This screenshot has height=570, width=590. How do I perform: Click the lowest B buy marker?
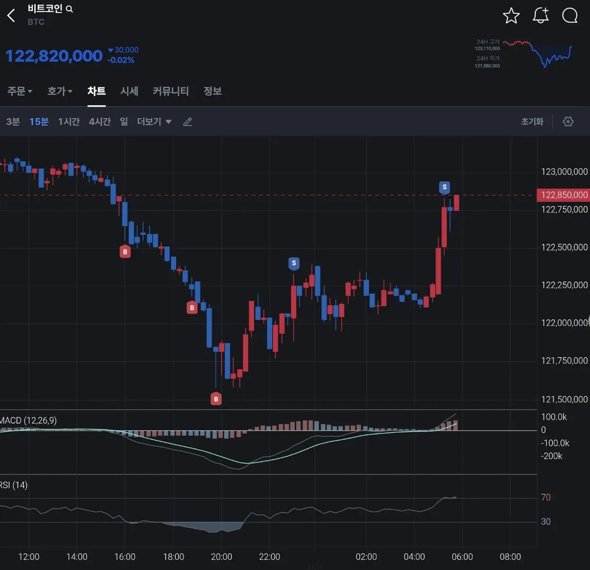tap(216, 399)
